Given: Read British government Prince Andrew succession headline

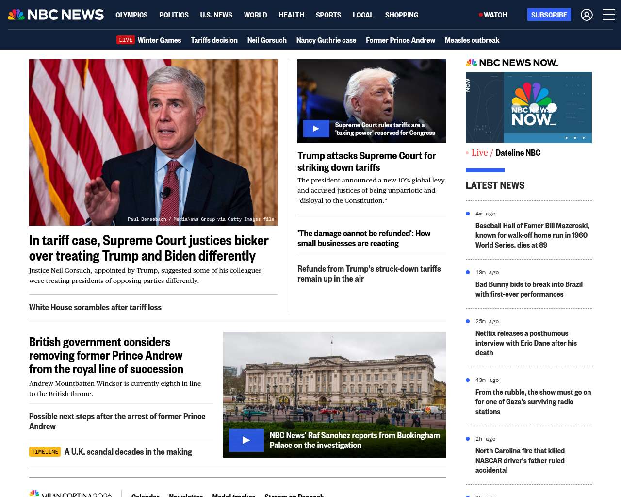Looking at the screenshot, I should pyautogui.click(x=106, y=356).
